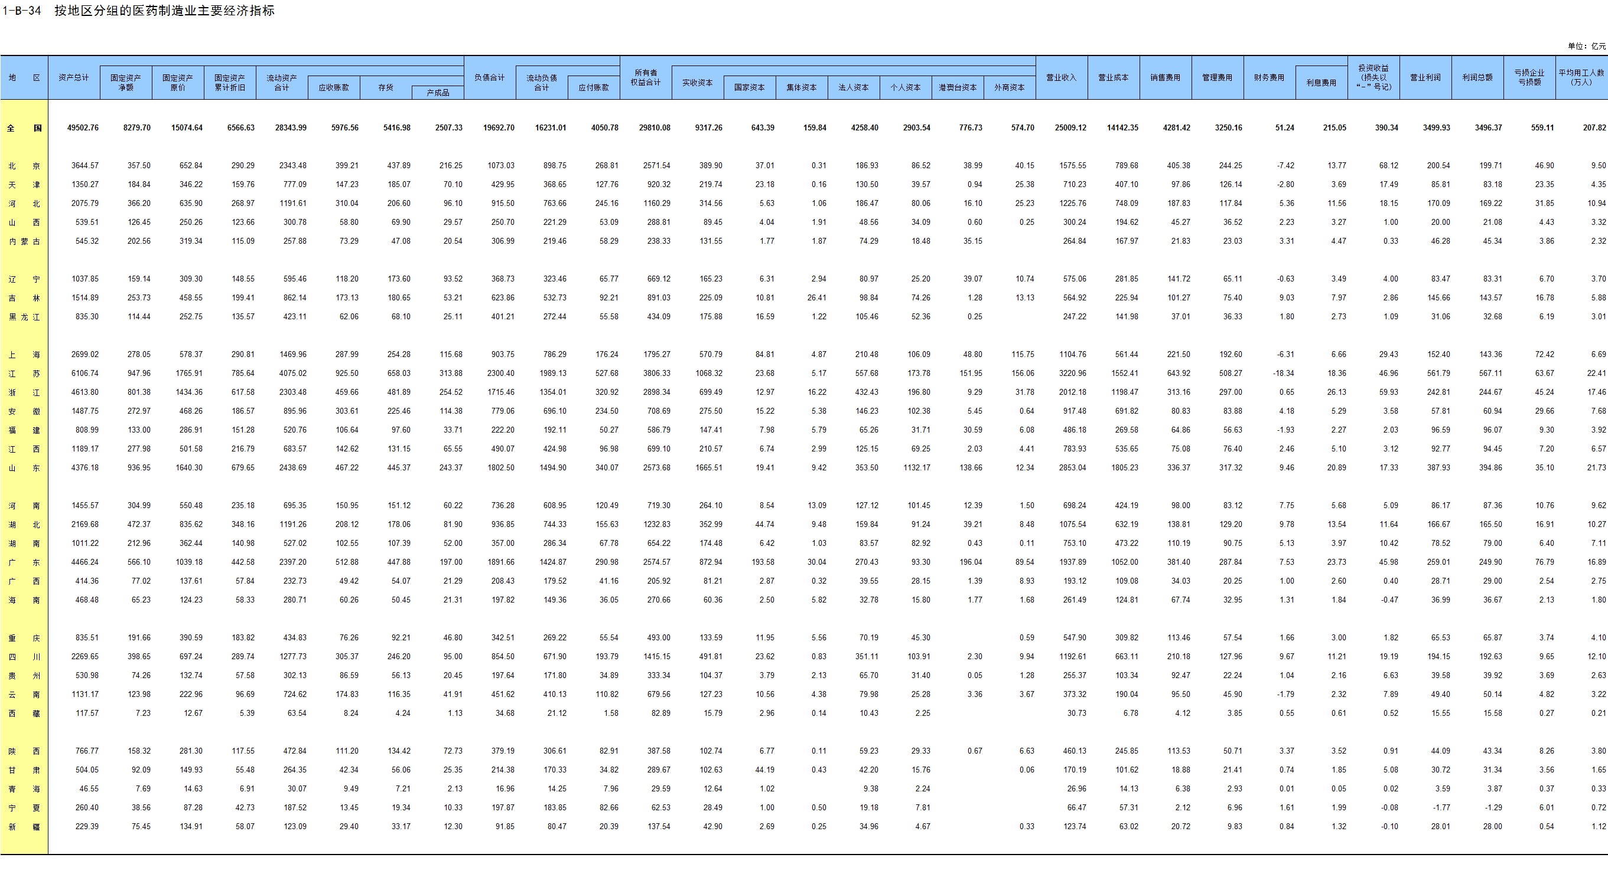
Task: Click the 利息费用 header cell
Action: [x=1321, y=83]
